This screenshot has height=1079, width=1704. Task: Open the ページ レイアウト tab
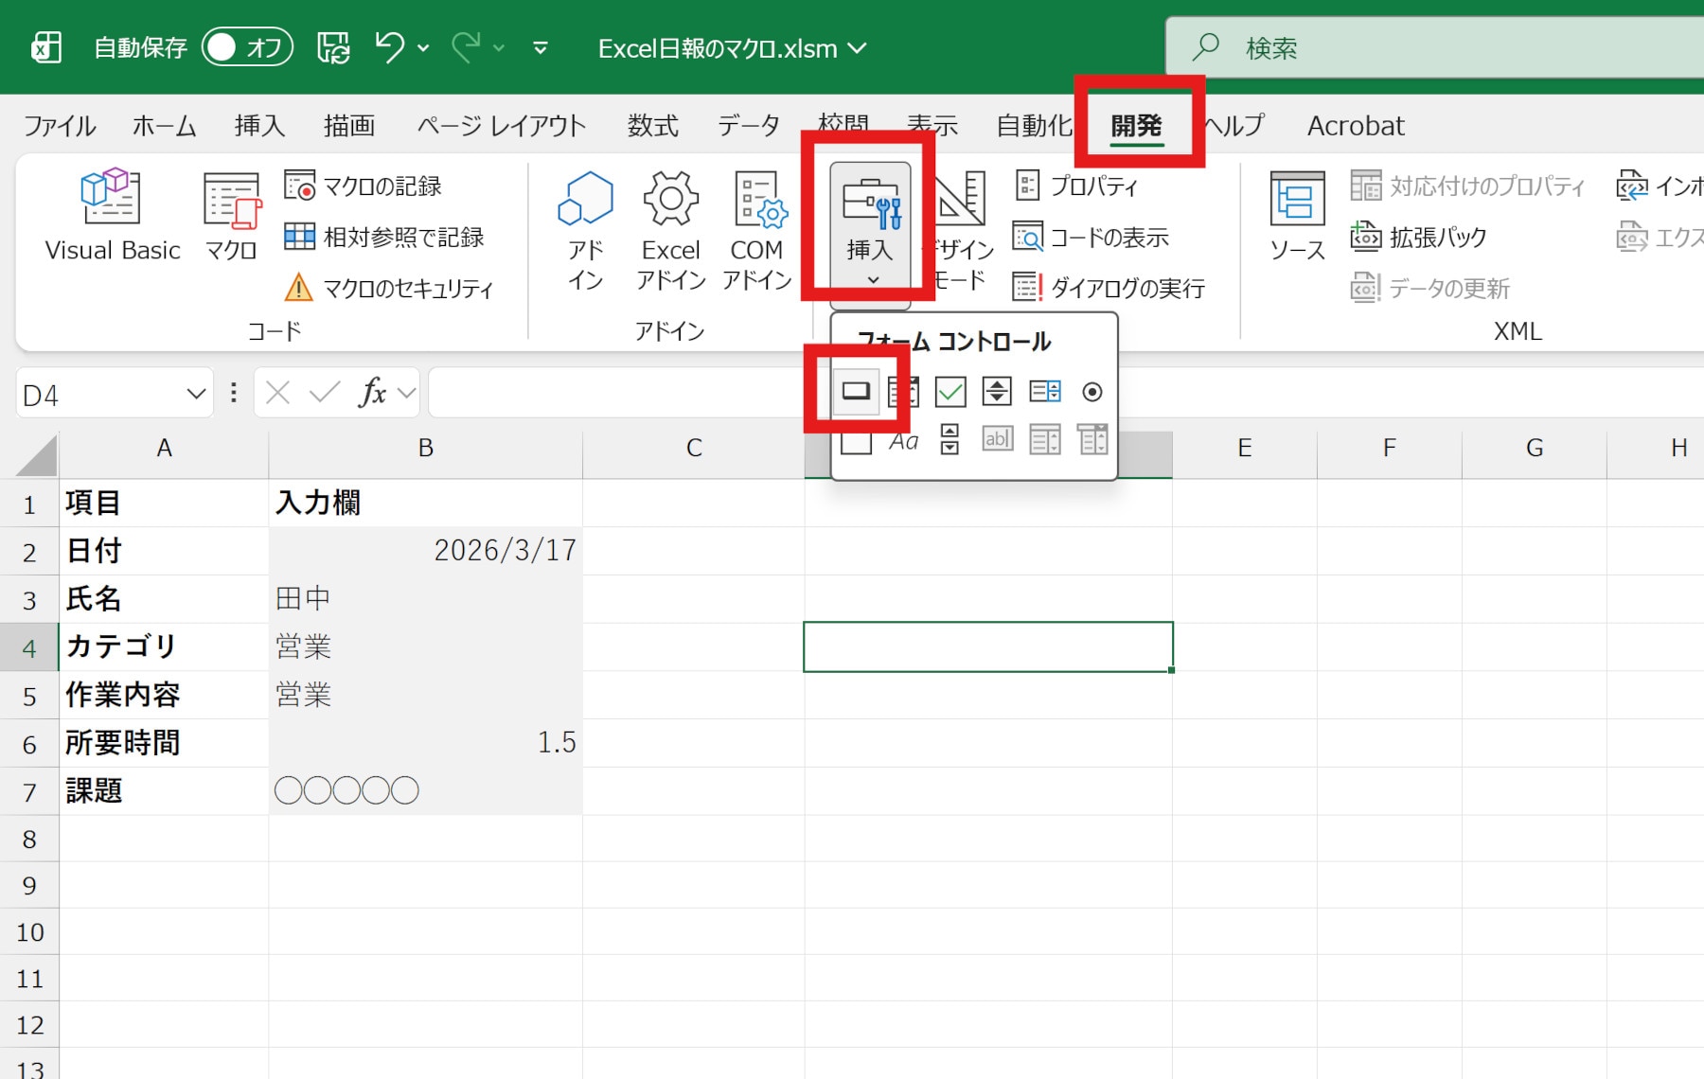tap(501, 125)
